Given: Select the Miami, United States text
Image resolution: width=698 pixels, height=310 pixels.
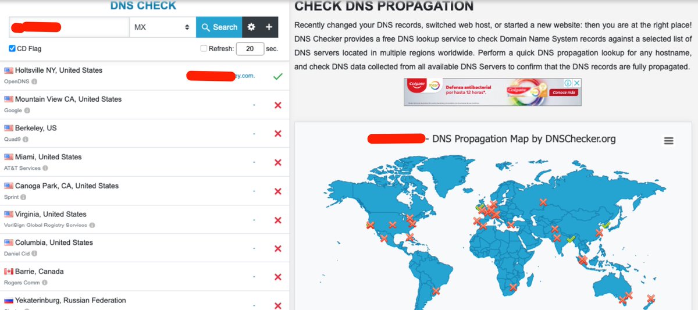Looking at the screenshot, I should pyautogui.click(x=48, y=157).
